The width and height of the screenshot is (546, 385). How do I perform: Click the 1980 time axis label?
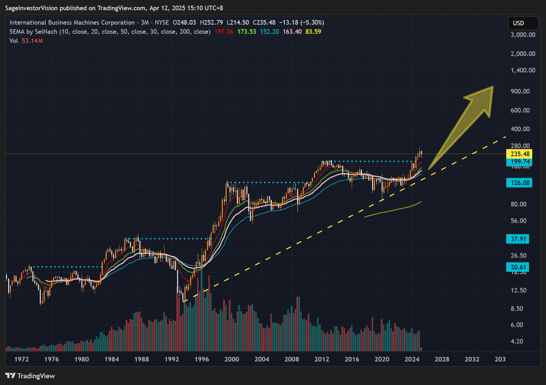tap(82, 359)
